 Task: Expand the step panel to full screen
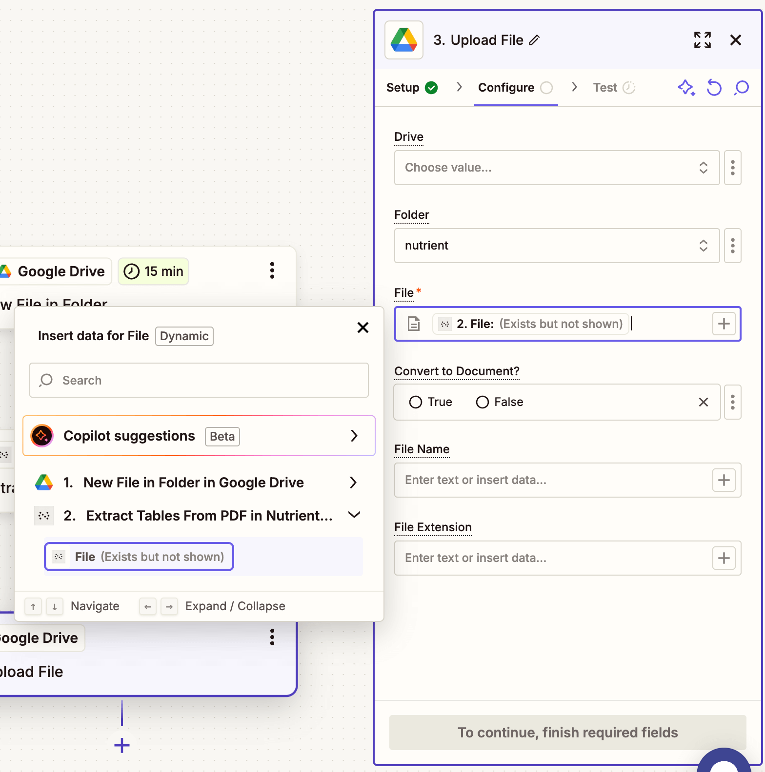tap(702, 40)
